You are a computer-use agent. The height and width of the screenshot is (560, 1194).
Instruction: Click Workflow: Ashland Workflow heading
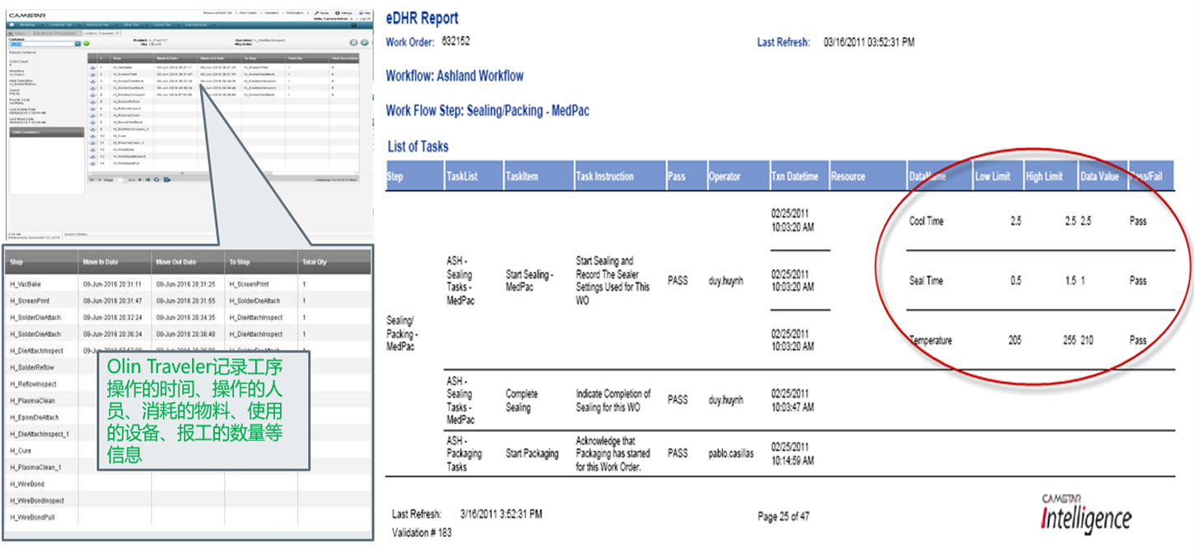pos(455,76)
